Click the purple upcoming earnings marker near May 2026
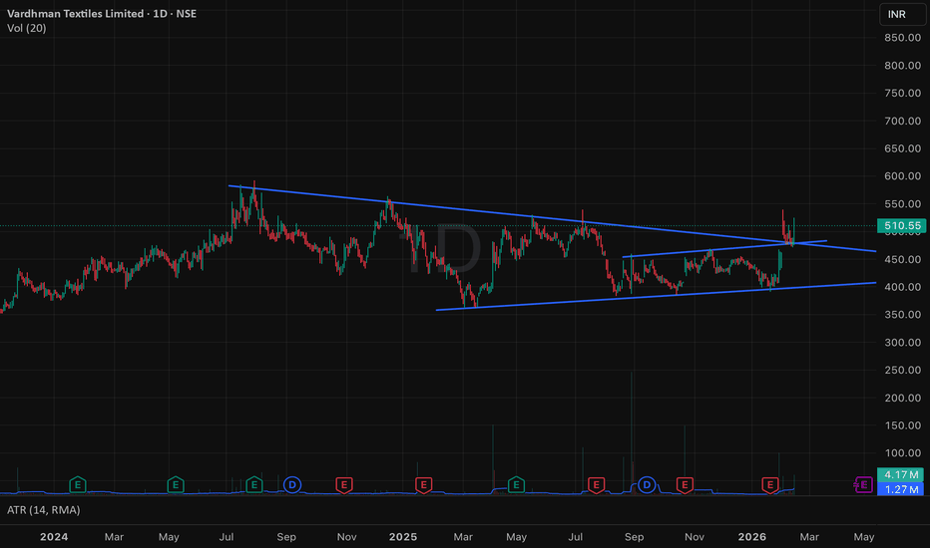Image resolution: width=930 pixels, height=548 pixels. 864,484
